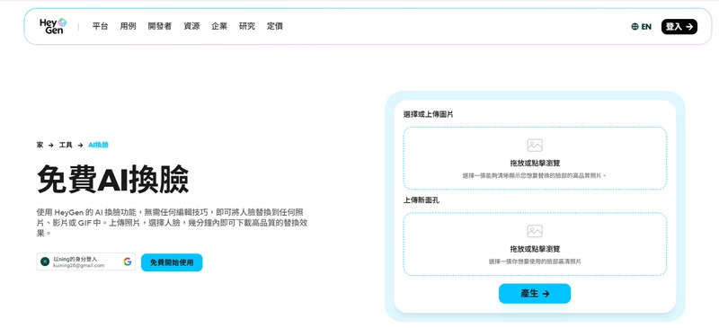
Task: Click the image icon in 上傳新面孔 area
Action: point(535,231)
